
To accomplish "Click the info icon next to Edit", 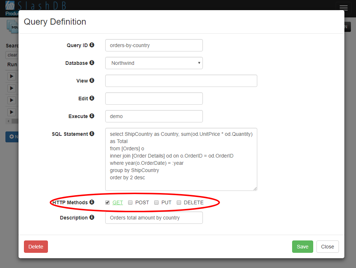I will click(92, 98).
